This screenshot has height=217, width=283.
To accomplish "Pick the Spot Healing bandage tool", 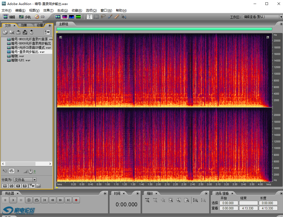I will tap(117, 17).
